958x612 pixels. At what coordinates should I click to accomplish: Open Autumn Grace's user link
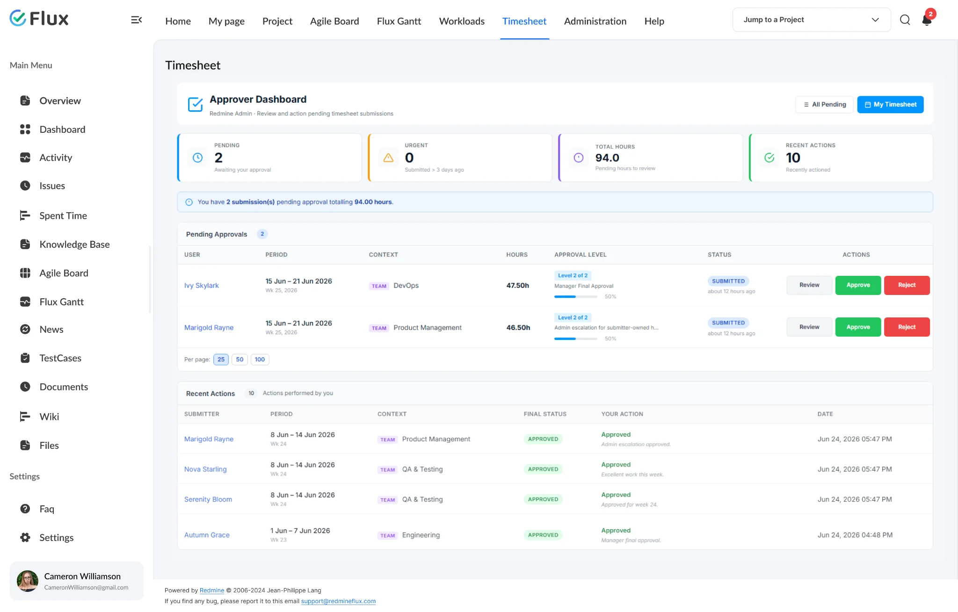(207, 535)
